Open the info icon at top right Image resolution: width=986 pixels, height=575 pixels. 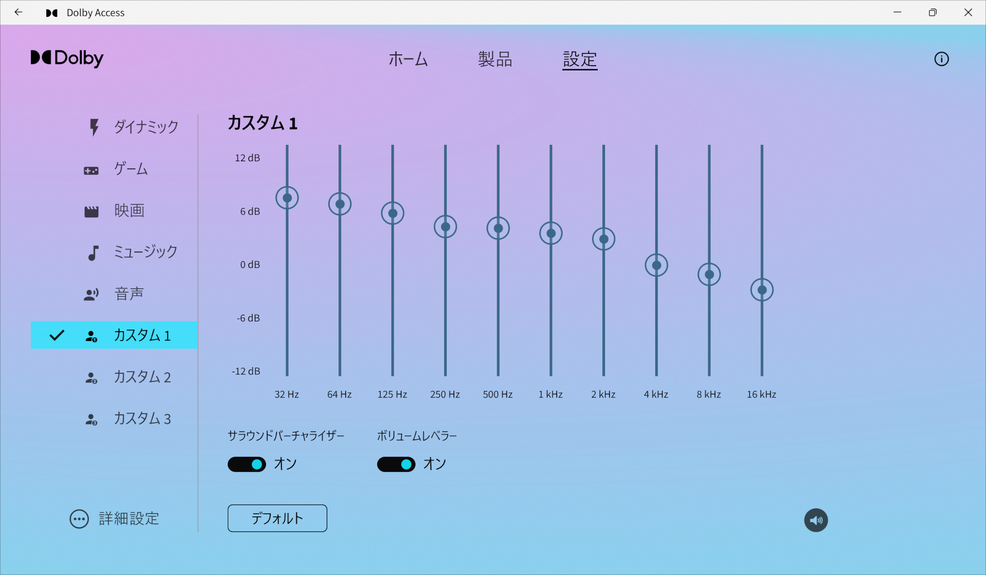(941, 59)
